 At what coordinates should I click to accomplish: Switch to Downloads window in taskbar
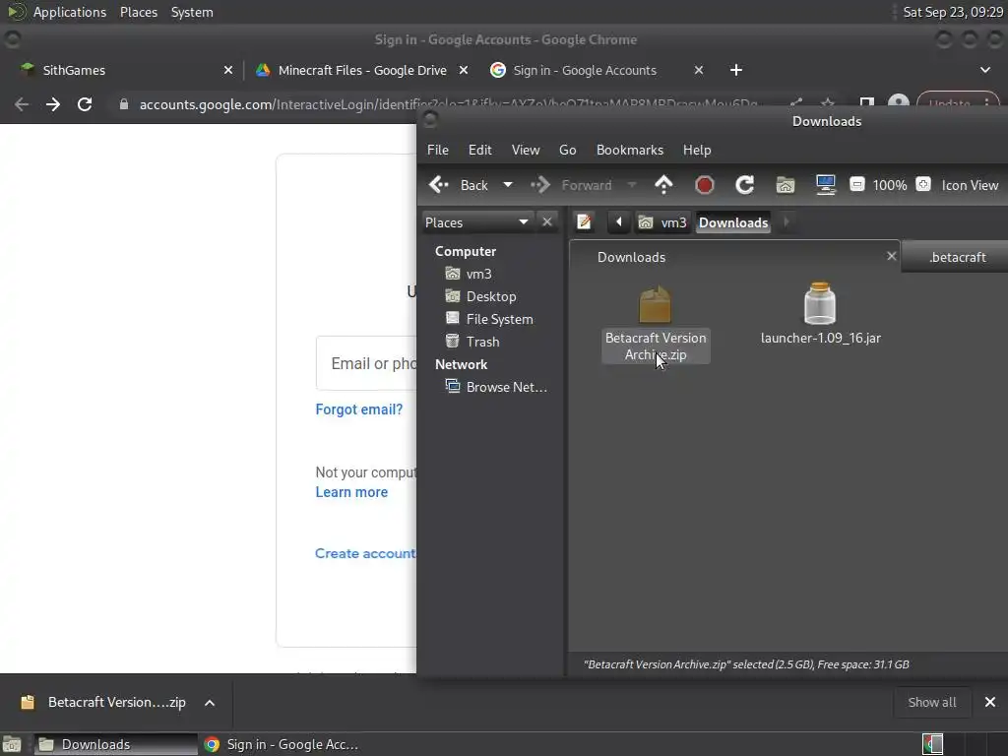point(116,744)
